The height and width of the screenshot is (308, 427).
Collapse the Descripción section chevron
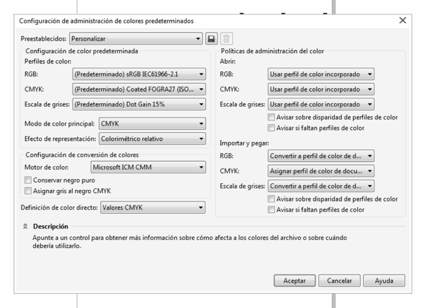pos(25,226)
